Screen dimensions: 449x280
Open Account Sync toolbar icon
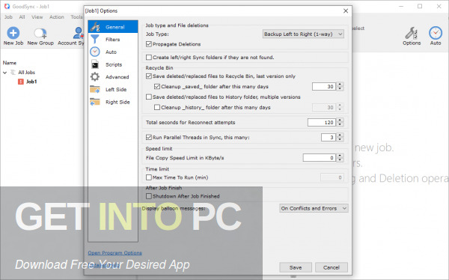(x=78, y=33)
